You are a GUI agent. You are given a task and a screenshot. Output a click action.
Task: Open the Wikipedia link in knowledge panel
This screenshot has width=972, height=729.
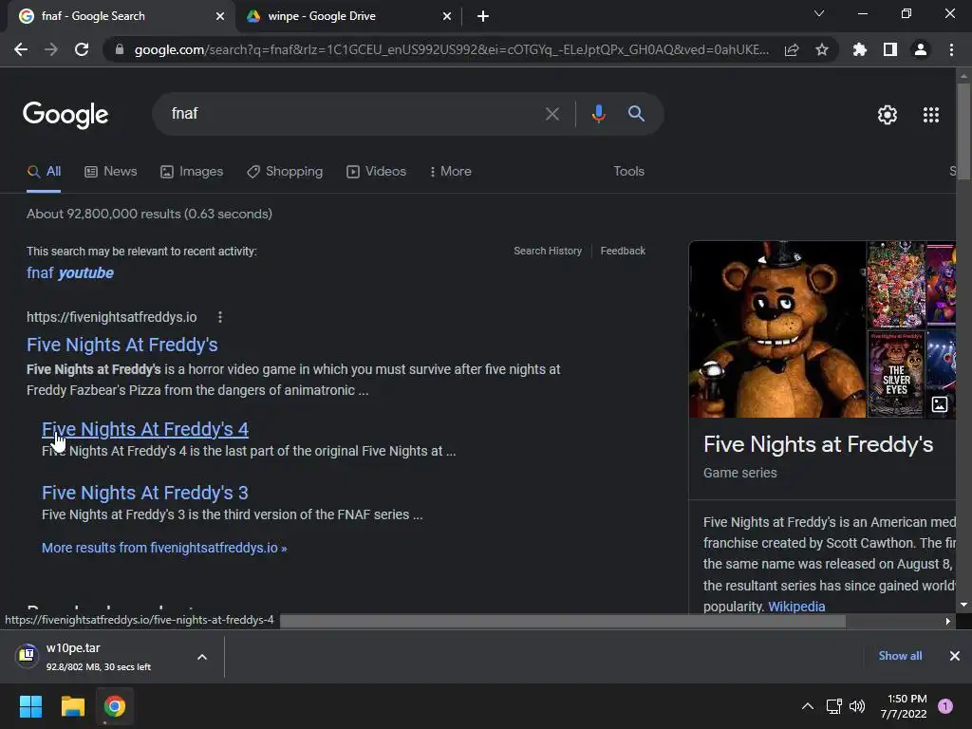click(796, 607)
